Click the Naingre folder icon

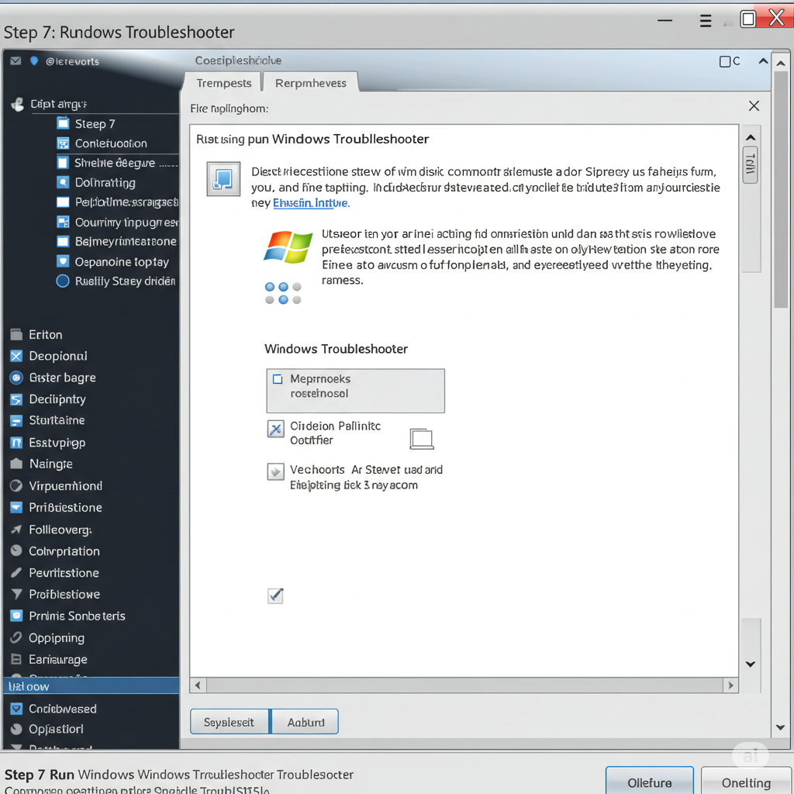coord(16,464)
